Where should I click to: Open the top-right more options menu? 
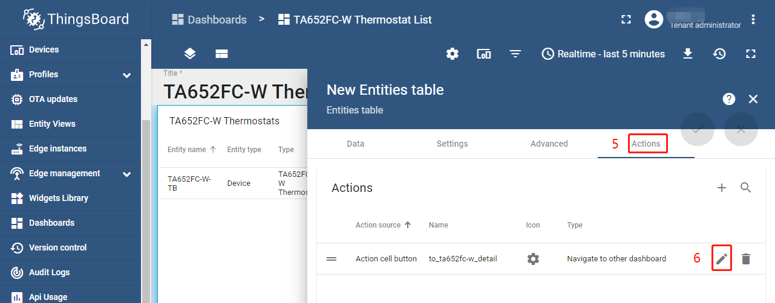[753, 19]
